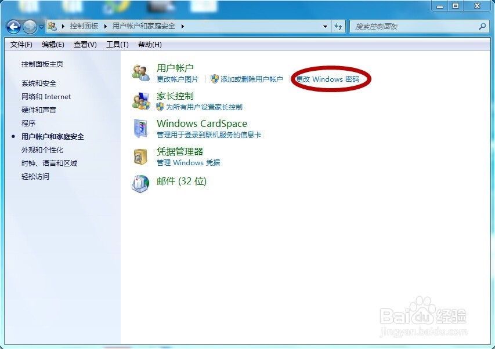Expand the arrow after 用户帐户和家庭安全 breadcrumb
This screenshot has height=349, width=495.
[x=182, y=26]
